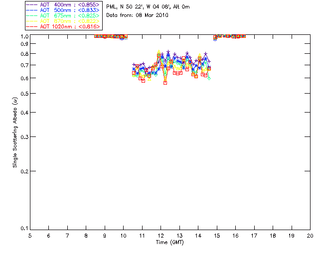Click the purple dashed line sample in legend
319x255 pixels.
point(31,4)
